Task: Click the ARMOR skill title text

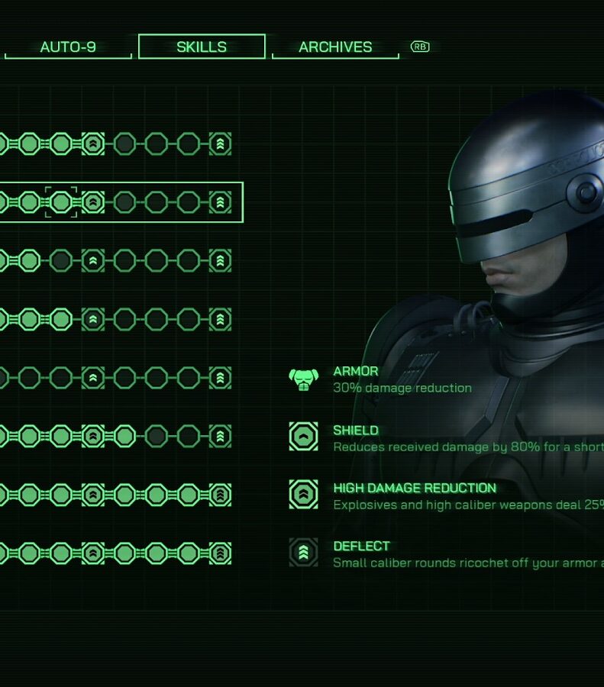Action: coord(356,371)
